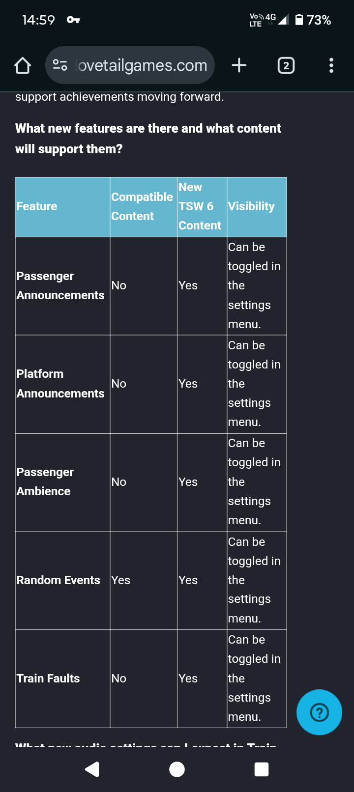354x792 pixels.
Task: Open the tab switcher showing 2 tabs
Action: tap(286, 65)
